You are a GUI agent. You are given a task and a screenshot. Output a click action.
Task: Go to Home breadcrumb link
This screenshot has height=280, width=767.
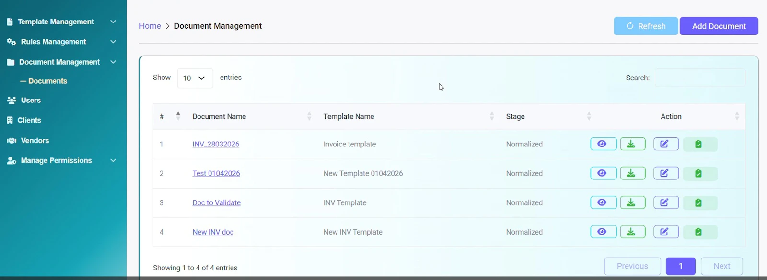[x=150, y=26]
